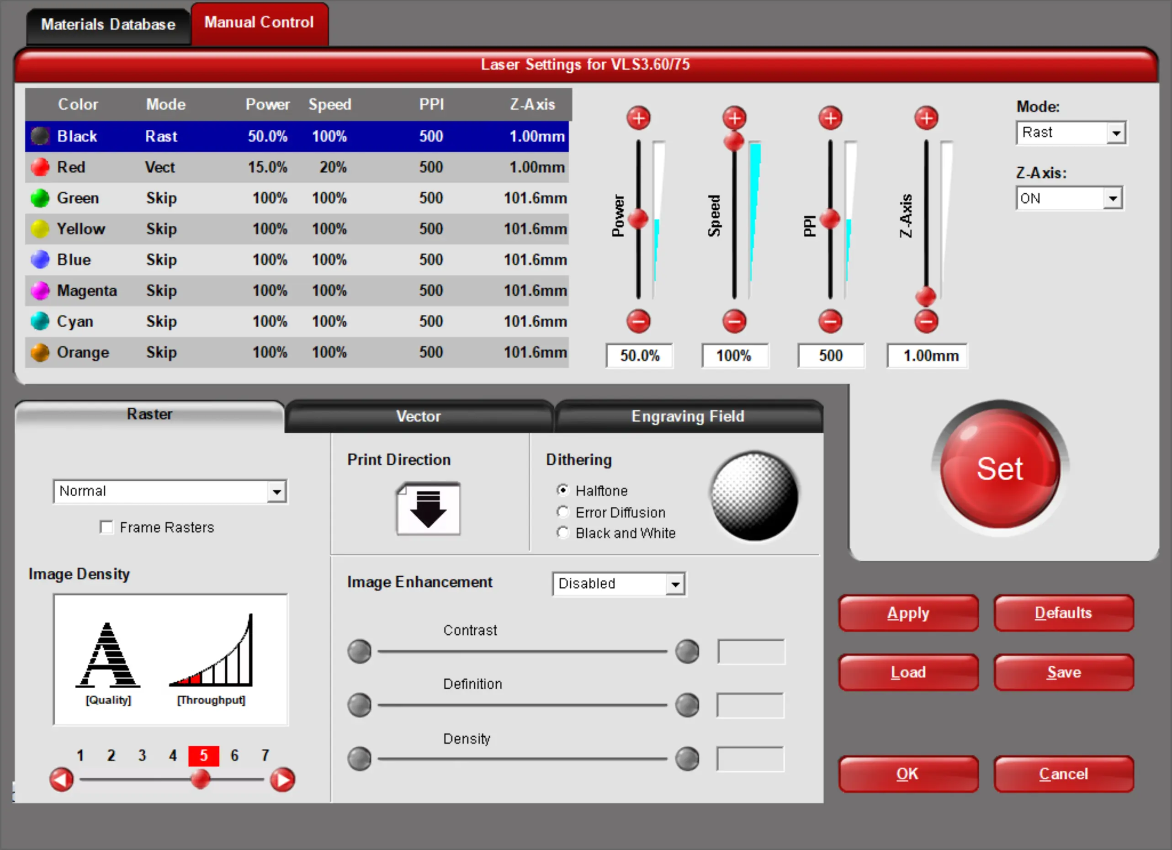This screenshot has height=850, width=1172.
Task: Select Error Diffusion dithering
Action: tap(563, 511)
